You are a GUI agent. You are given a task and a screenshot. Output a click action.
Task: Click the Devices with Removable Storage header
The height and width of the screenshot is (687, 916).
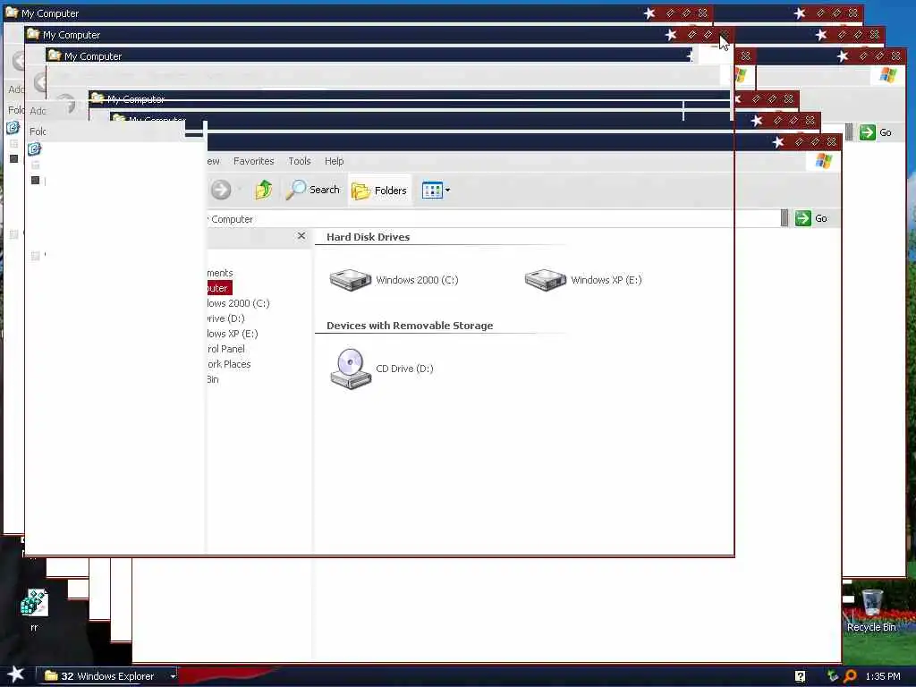(410, 326)
